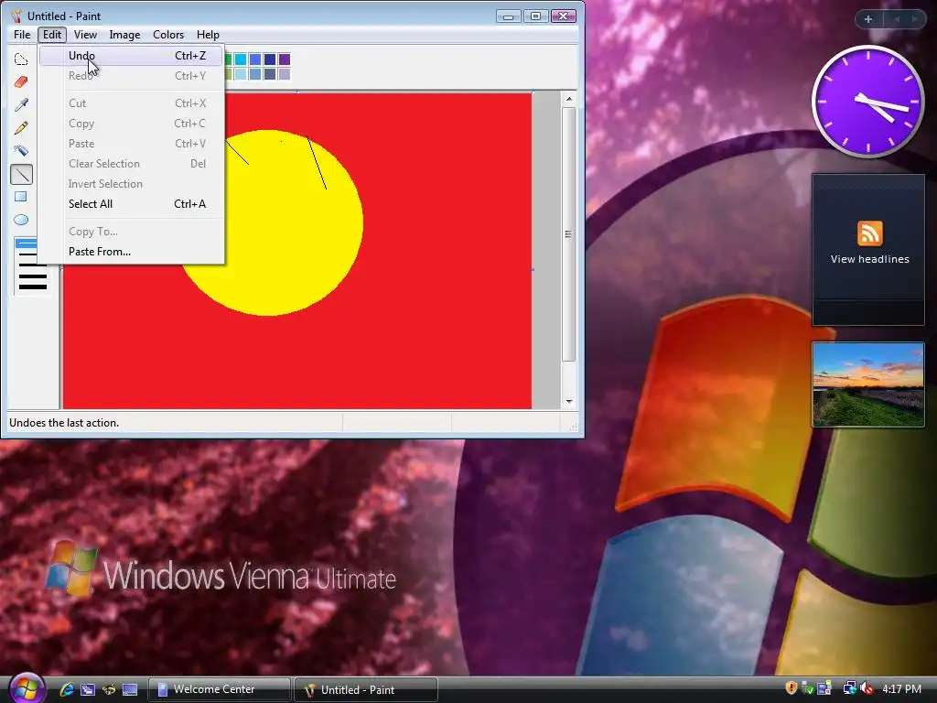The image size is (937, 703).
Task: Click the network connection tray icon
Action: pyautogui.click(x=849, y=688)
